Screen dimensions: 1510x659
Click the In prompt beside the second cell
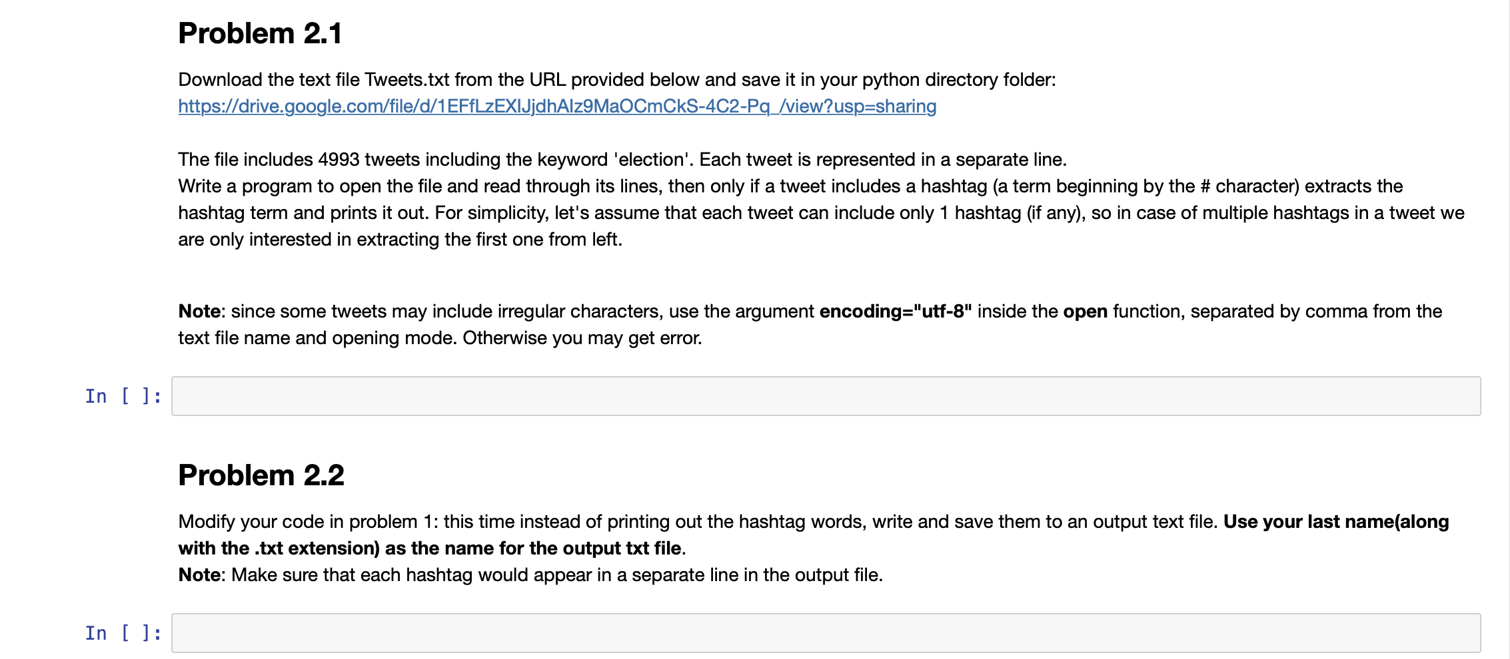click(x=122, y=632)
